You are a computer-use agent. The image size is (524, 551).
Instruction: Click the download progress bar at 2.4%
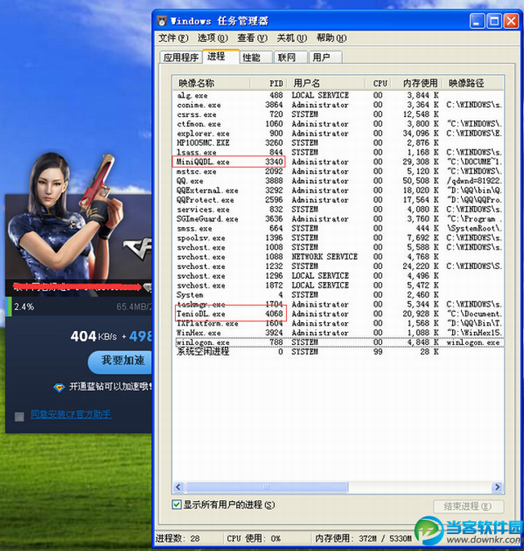pos(79,306)
